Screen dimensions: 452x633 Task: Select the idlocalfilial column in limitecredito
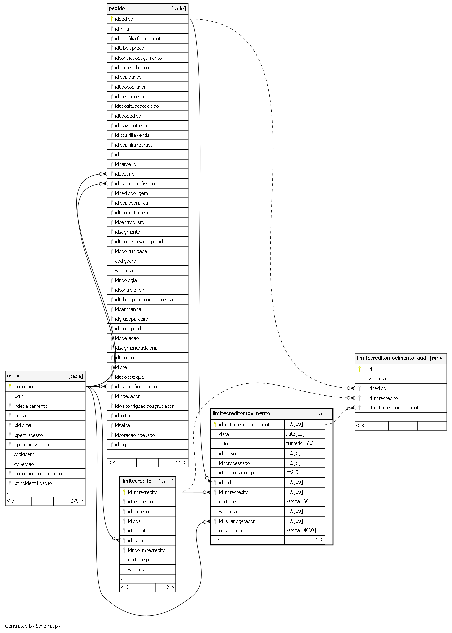(147, 531)
